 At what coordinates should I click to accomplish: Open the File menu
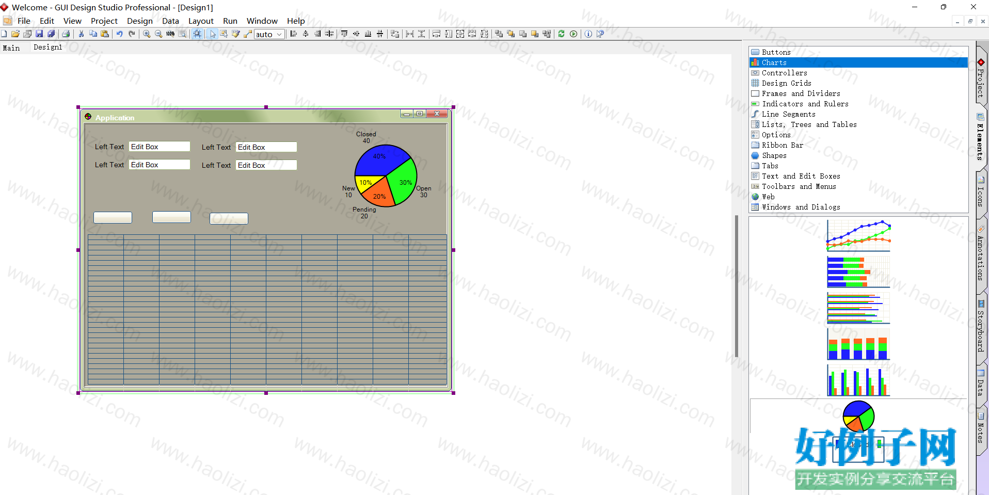[x=24, y=21]
